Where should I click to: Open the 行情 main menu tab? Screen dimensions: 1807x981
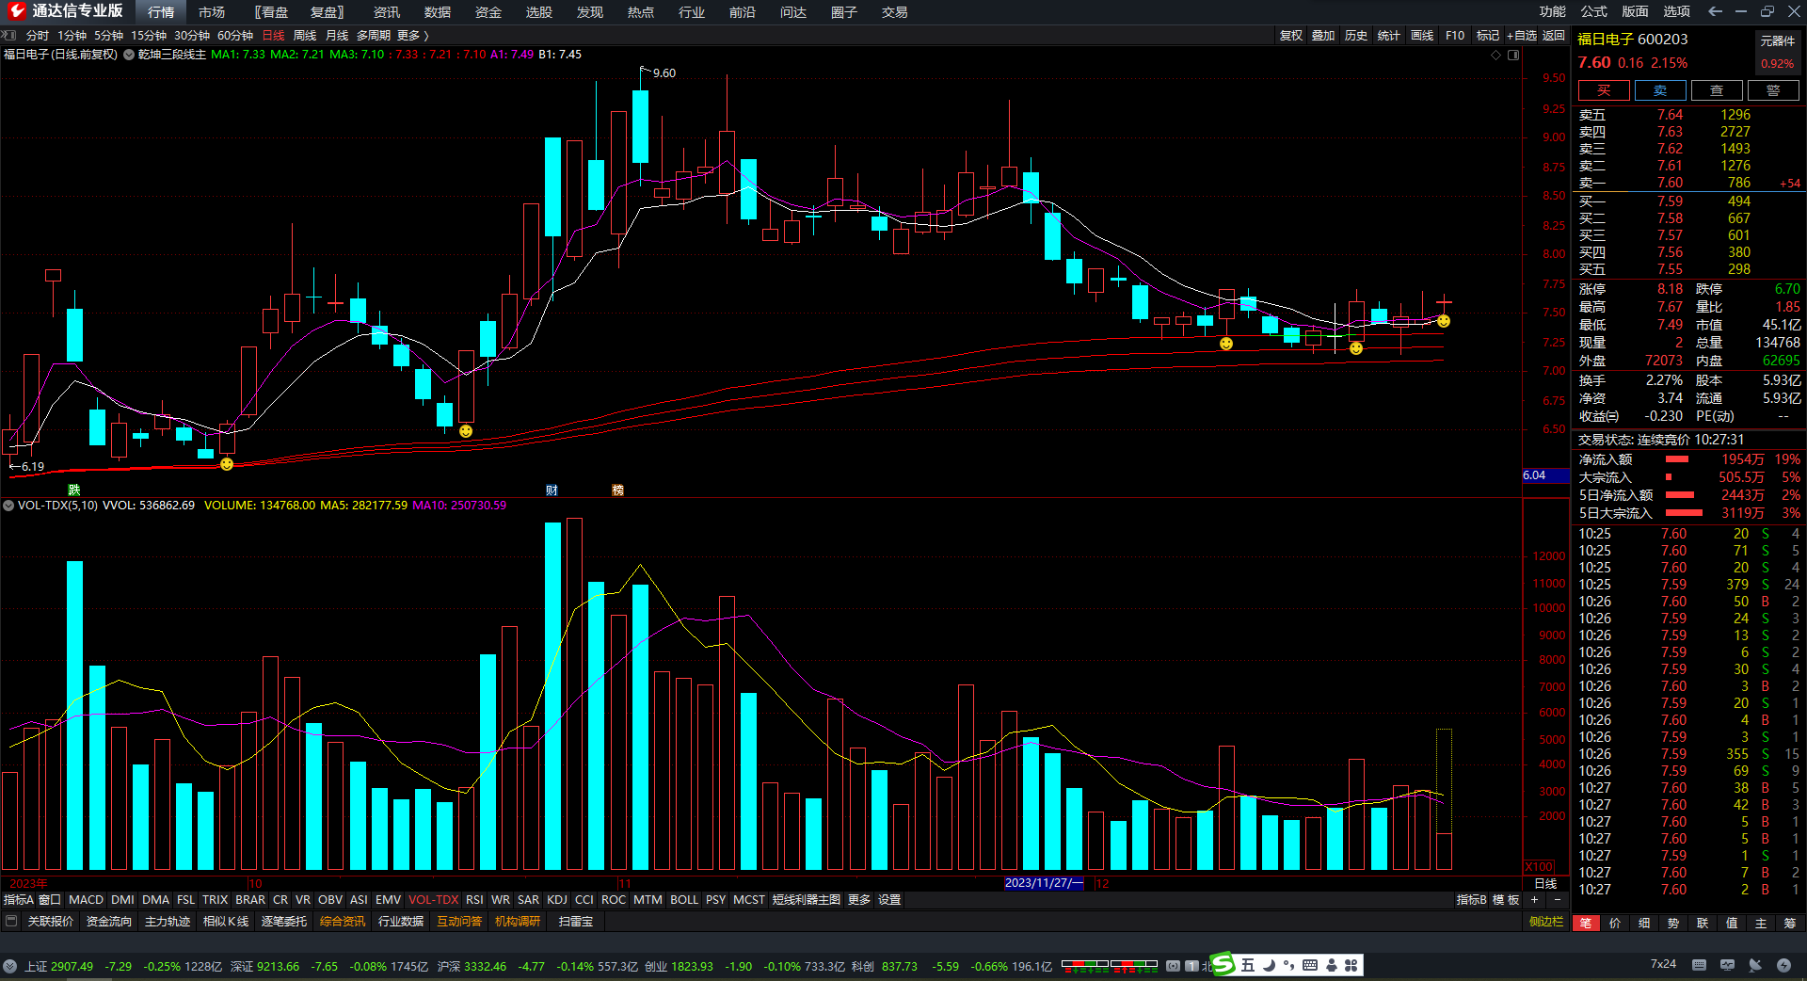pyautogui.click(x=161, y=12)
